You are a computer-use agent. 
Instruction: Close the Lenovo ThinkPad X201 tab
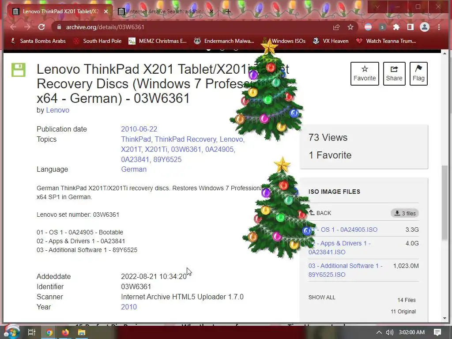pos(106,11)
